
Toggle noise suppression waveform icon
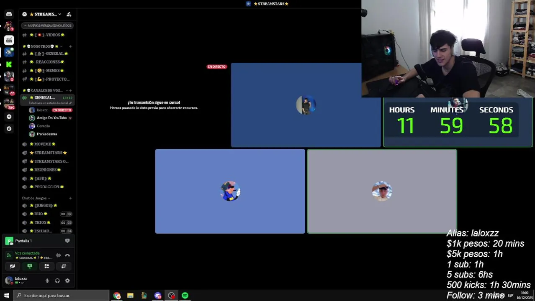58,255
